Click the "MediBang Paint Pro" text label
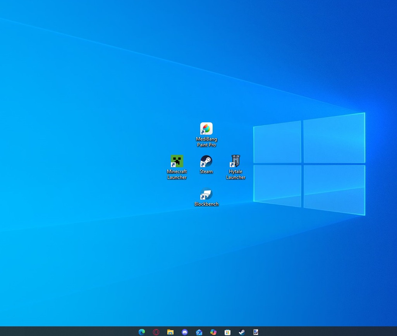 click(x=206, y=142)
